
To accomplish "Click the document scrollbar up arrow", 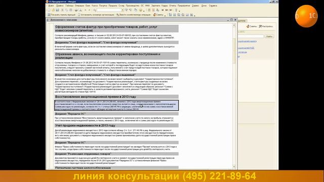I will [234, 25].
